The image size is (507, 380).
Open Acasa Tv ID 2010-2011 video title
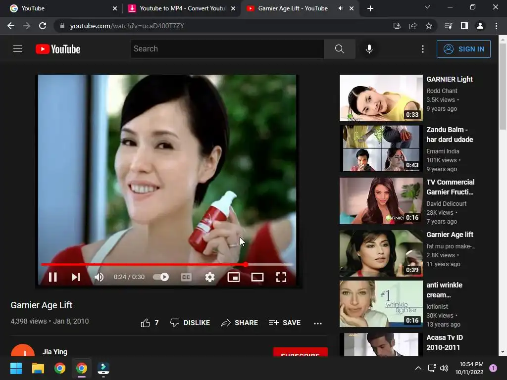coord(445,342)
